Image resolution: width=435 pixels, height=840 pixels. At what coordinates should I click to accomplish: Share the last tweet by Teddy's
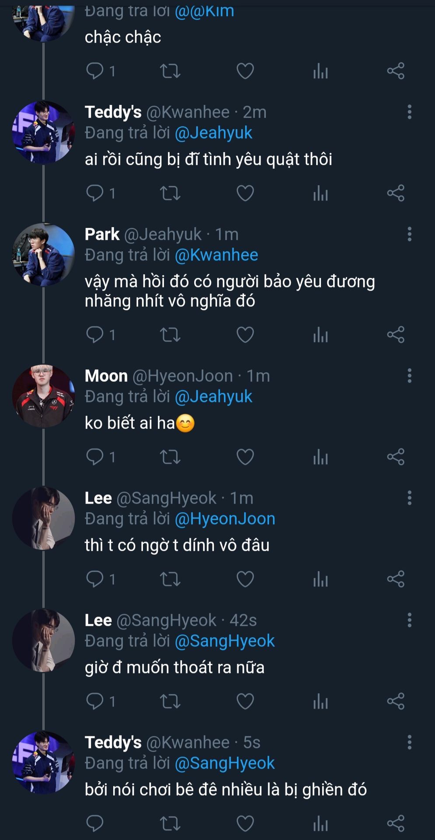tap(396, 823)
